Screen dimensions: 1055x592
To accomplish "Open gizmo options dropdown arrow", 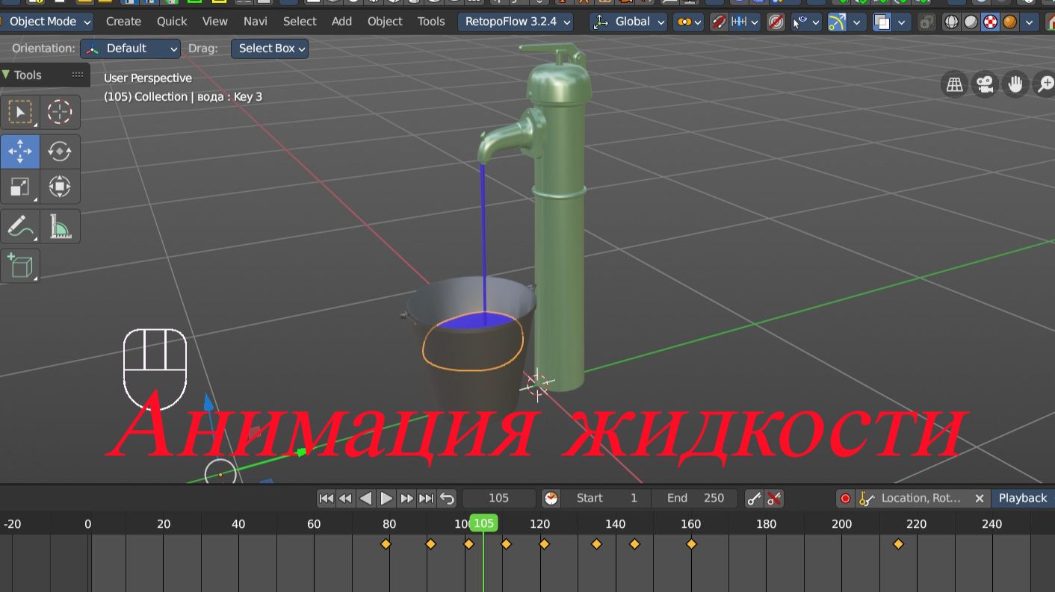I will [857, 22].
